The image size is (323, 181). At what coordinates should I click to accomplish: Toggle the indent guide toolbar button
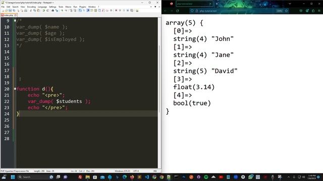88,11
